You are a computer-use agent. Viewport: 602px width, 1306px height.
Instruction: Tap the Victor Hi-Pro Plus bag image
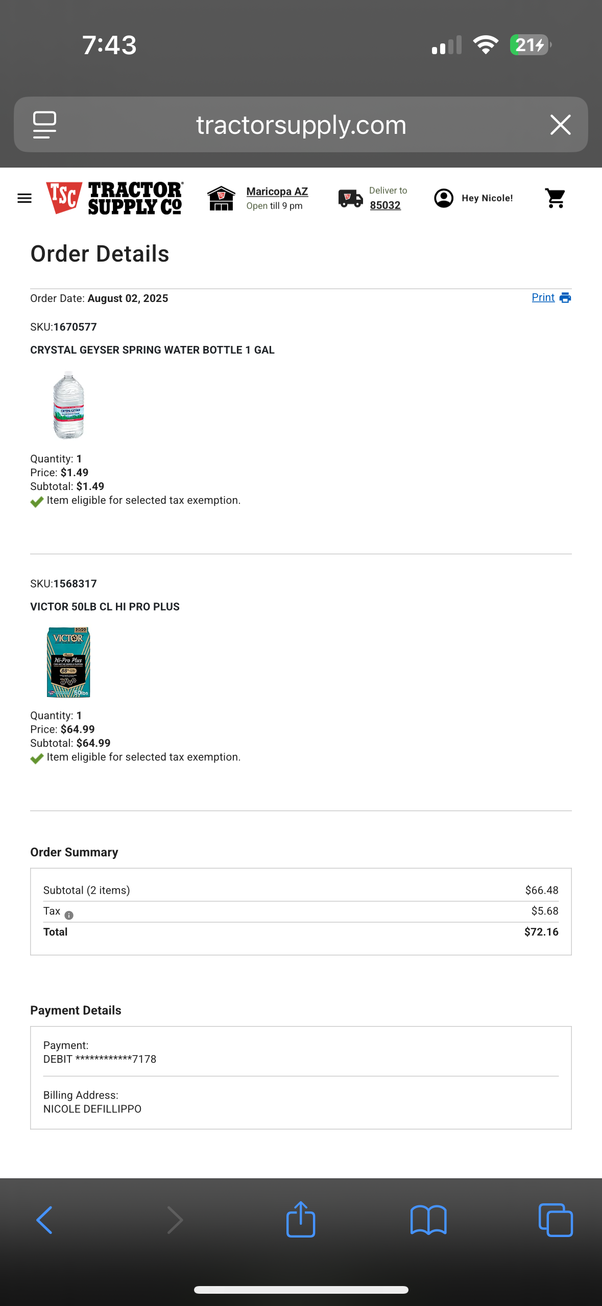tap(68, 662)
